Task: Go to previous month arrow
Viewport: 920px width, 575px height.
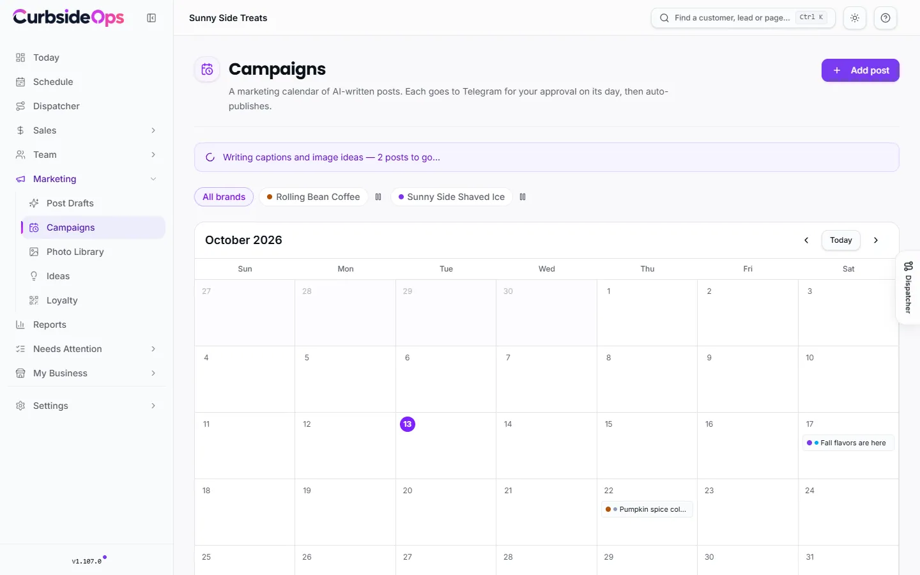Action: tap(806, 240)
